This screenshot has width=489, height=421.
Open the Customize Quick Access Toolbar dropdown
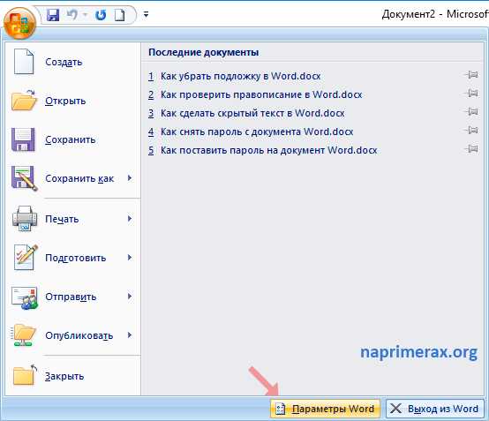click(146, 14)
